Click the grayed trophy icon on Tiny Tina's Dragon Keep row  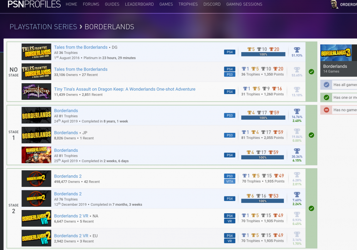tap(297, 89)
